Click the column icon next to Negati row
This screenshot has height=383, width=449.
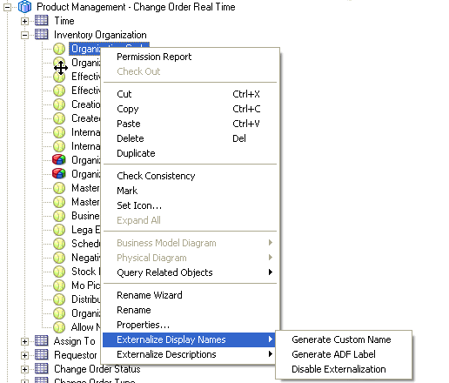click(59, 258)
